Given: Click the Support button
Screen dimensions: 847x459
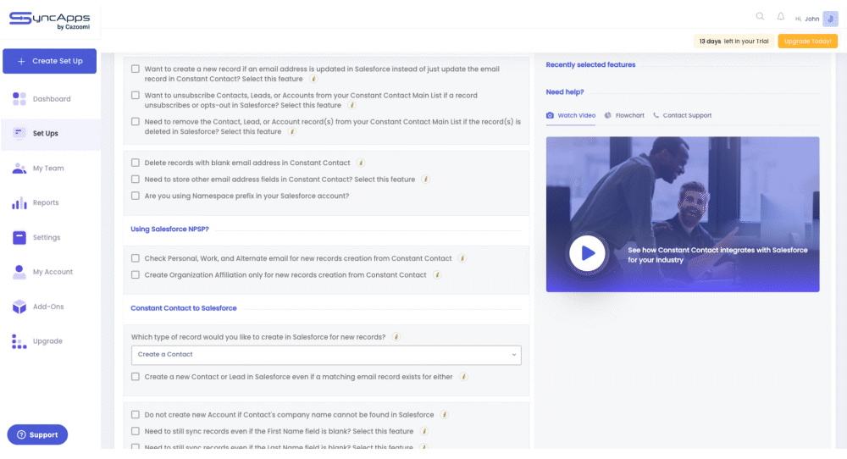Looking at the screenshot, I should 37,434.
